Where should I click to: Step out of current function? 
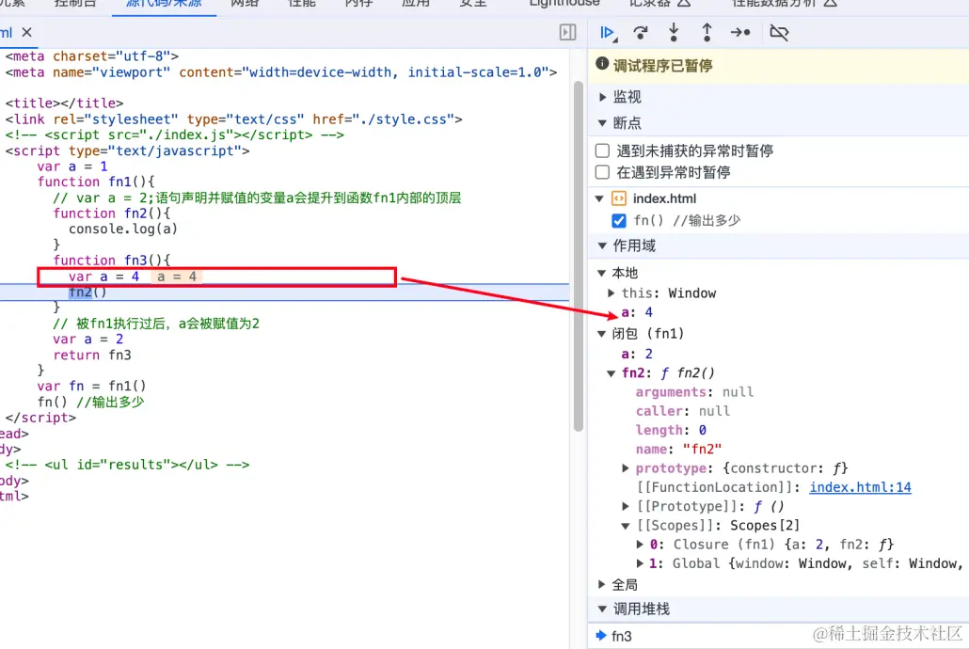(x=707, y=32)
